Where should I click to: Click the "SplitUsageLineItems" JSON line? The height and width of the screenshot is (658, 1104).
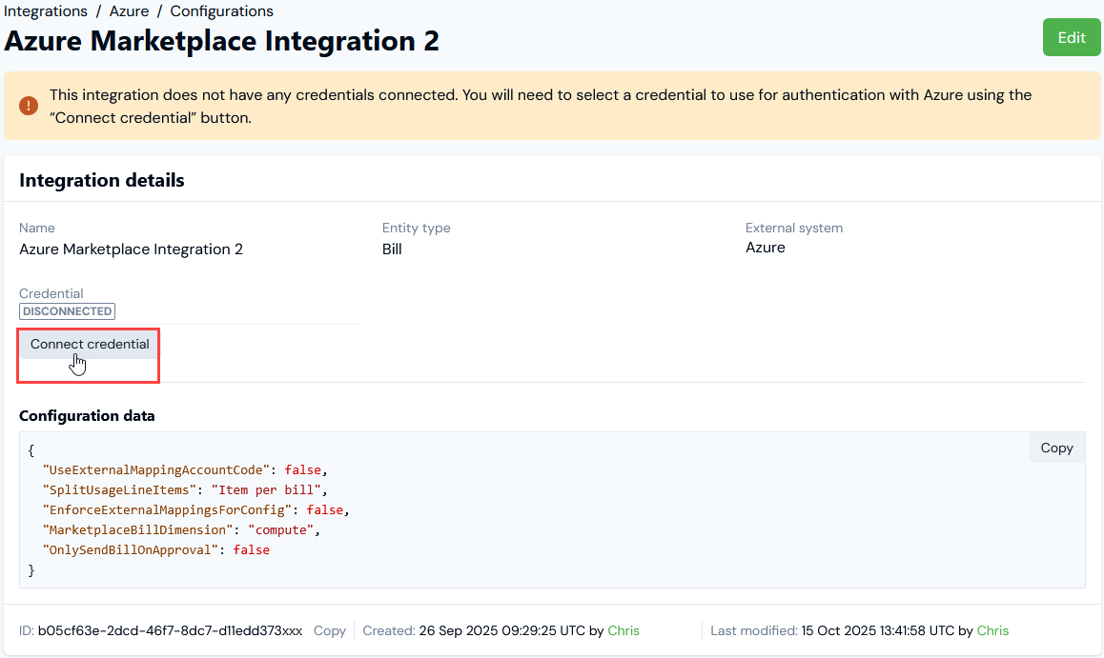tap(185, 490)
